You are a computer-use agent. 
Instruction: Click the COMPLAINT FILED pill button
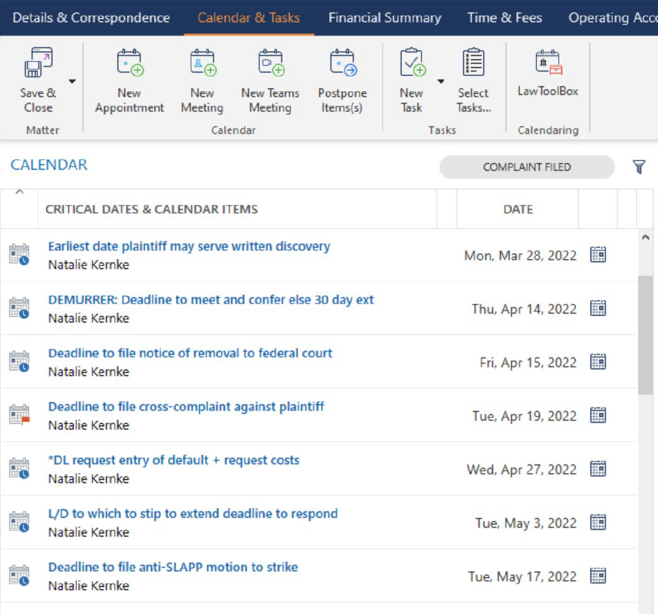[527, 167]
